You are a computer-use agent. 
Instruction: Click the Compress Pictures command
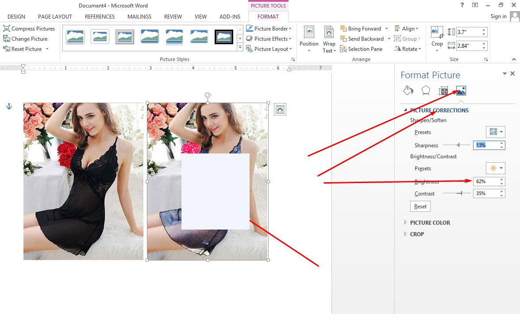click(x=29, y=29)
